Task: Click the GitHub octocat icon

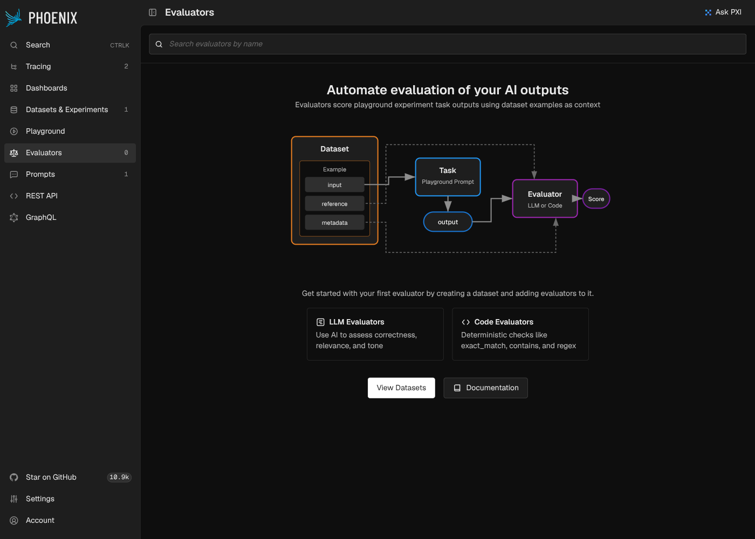Action: pyautogui.click(x=14, y=478)
